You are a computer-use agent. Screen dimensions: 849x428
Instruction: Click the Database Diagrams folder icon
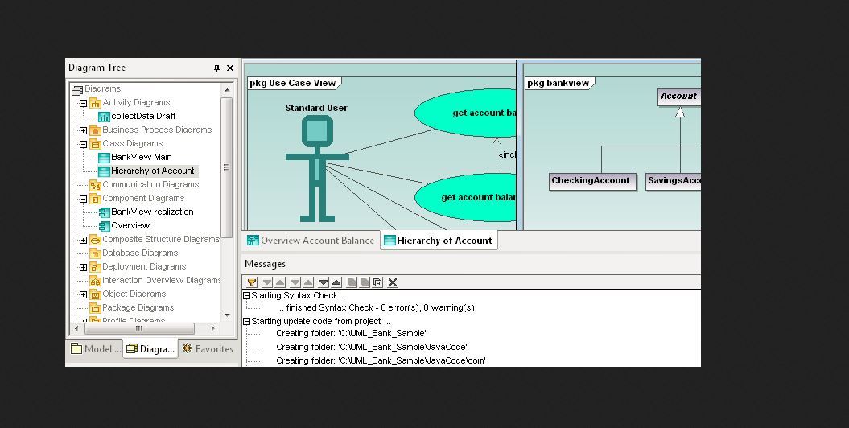[x=95, y=253]
